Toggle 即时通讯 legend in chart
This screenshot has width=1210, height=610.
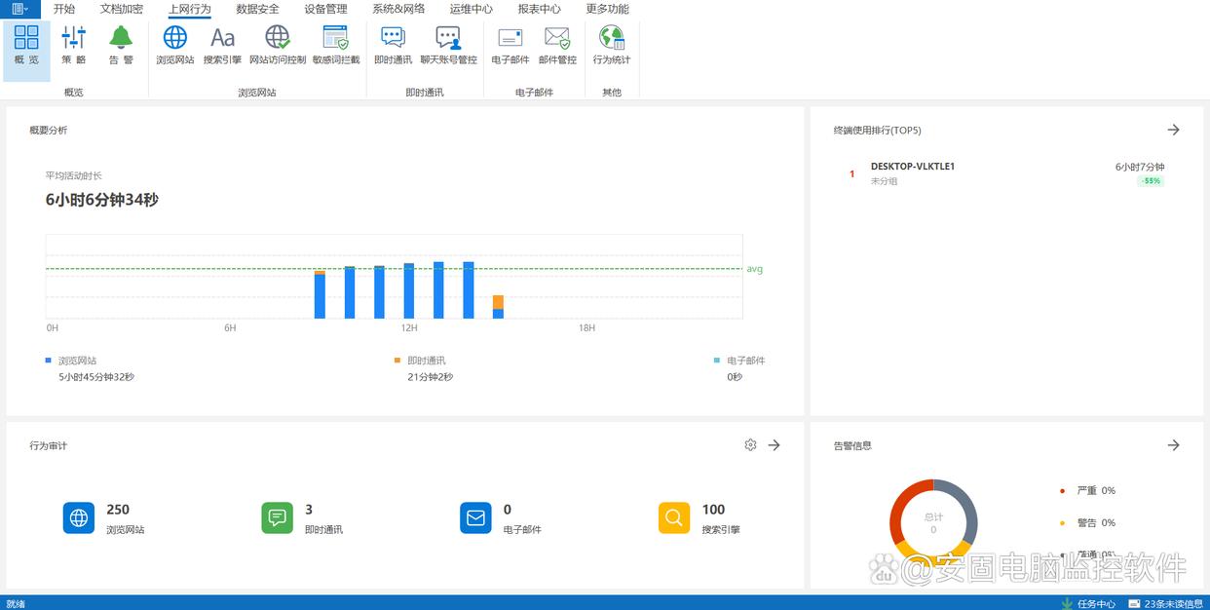[425, 361]
